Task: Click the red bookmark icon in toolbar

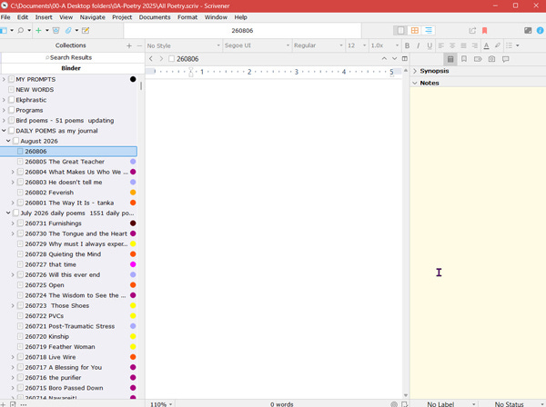Action: [484, 31]
